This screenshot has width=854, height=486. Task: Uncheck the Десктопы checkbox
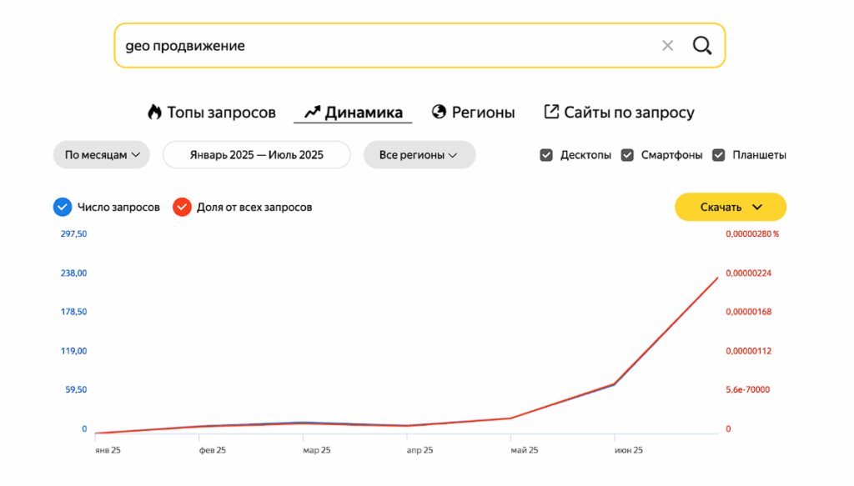[x=546, y=155]
